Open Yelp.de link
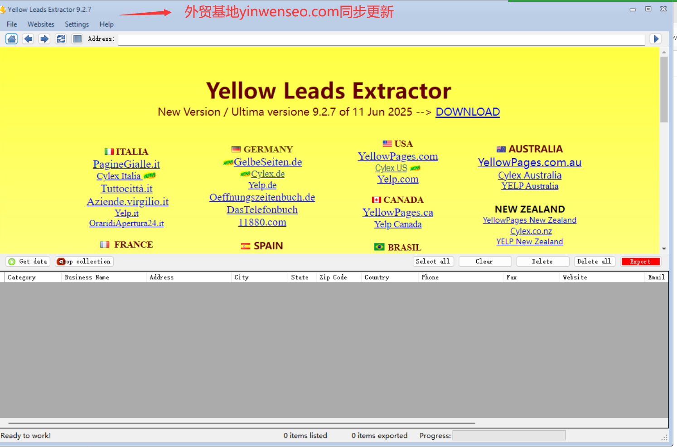Viewport: 677px width, 447px height. [262, 185]
